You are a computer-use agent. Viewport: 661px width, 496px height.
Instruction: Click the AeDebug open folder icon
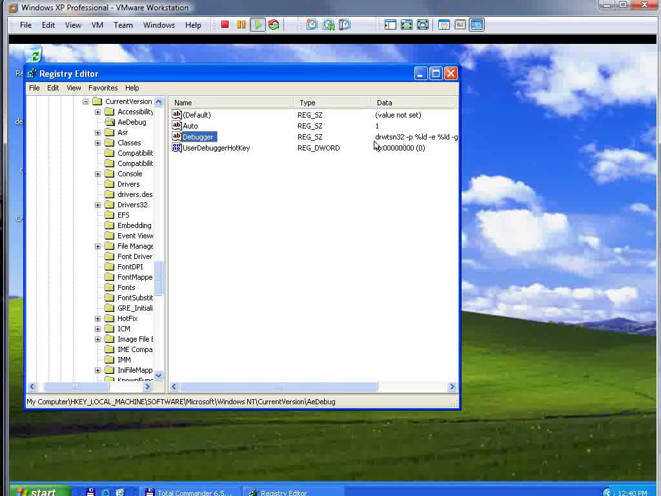click(110, 122)
